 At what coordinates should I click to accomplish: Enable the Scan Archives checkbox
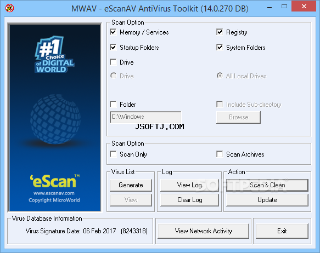click(x=220, y=154)
